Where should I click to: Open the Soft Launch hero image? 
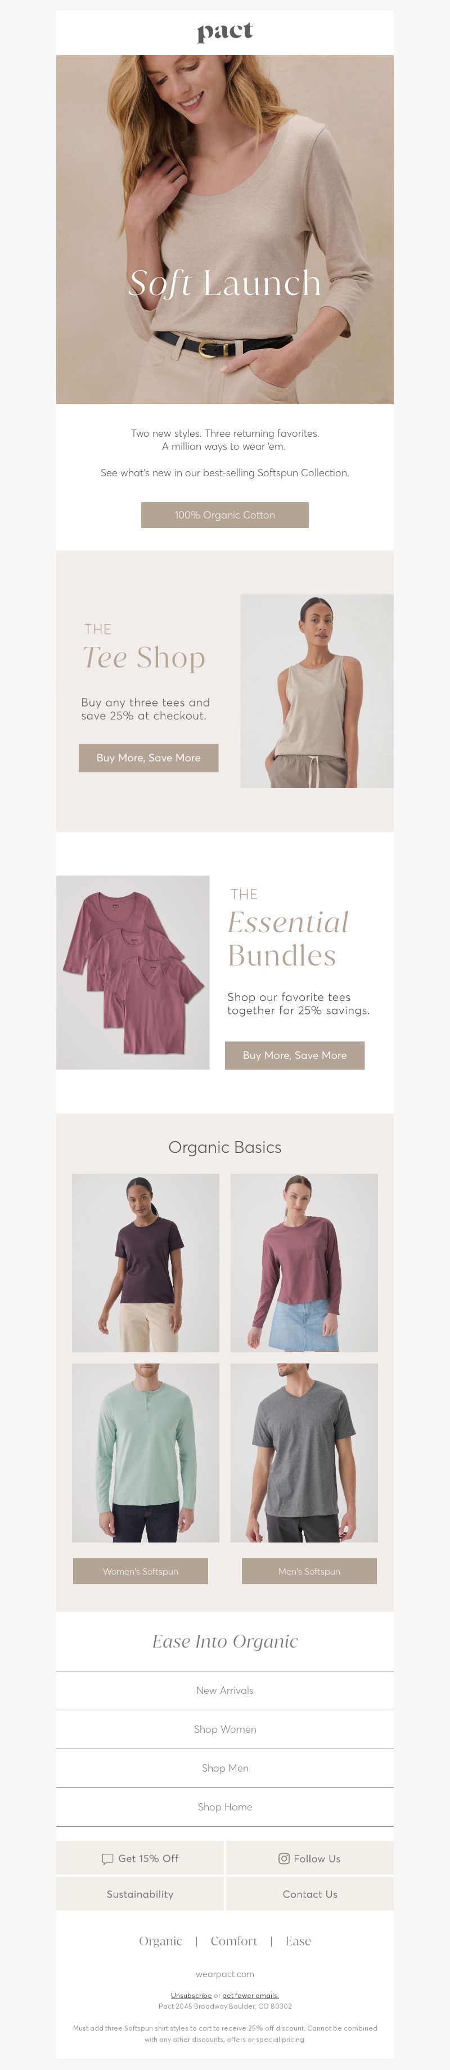click(225, 229)
